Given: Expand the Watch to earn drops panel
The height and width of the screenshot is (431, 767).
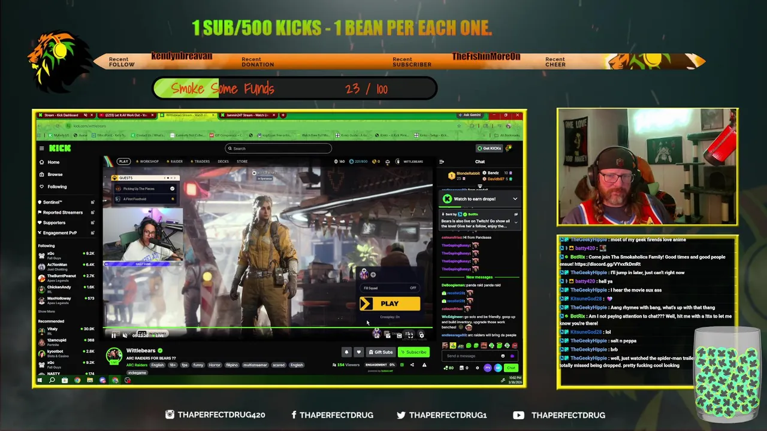Looking at the screenshot, I should pyautogui.click(x=515, y=199).
